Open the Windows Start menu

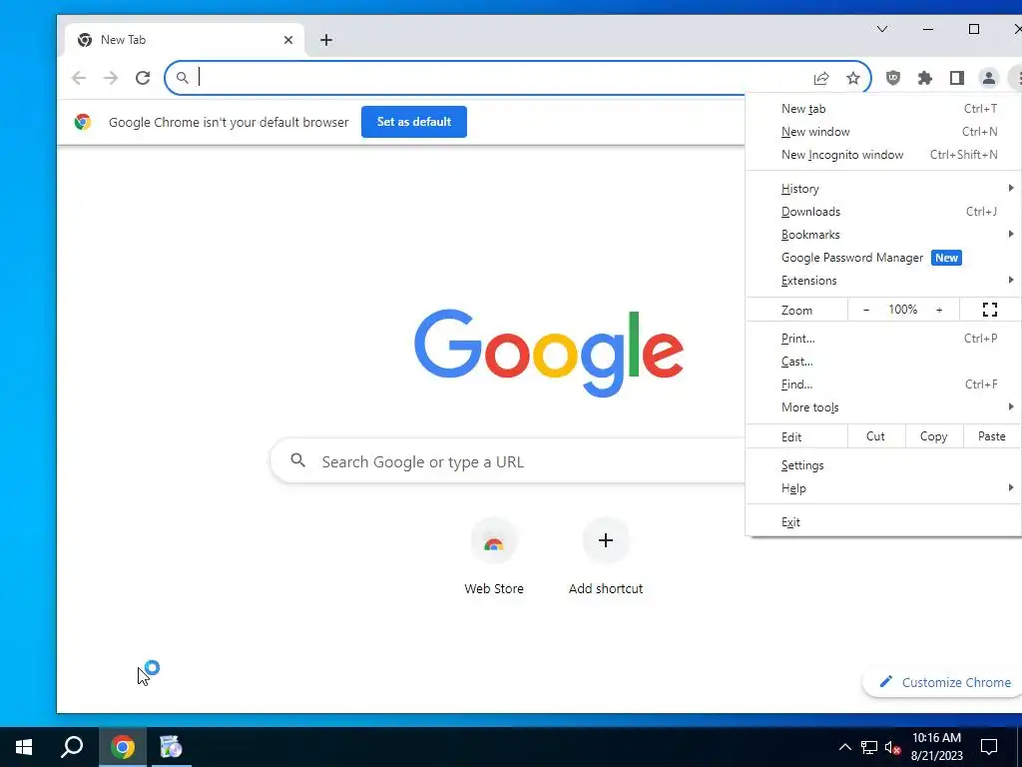pos(24,747)
